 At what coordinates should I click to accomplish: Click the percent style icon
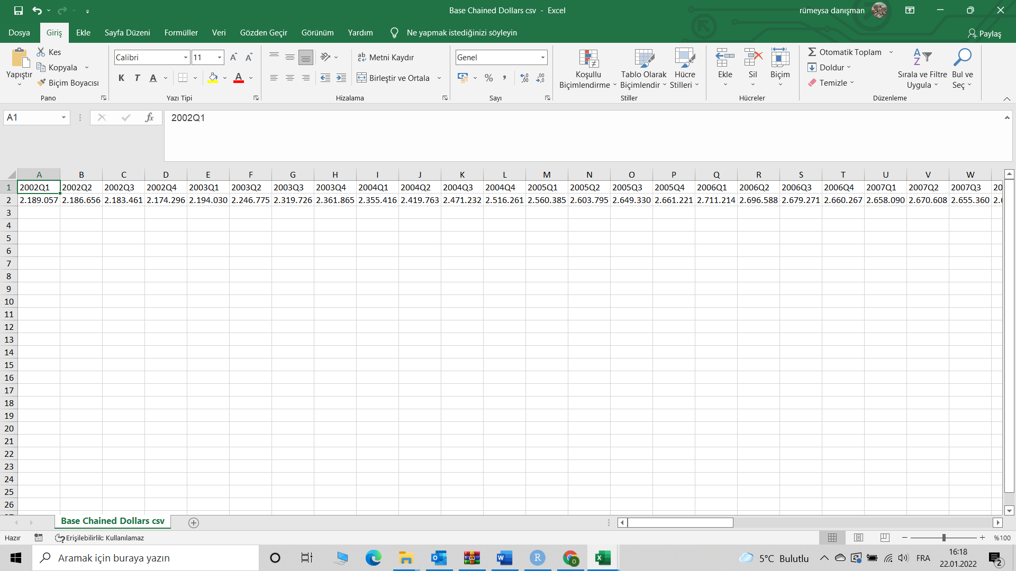coord(488,78)
